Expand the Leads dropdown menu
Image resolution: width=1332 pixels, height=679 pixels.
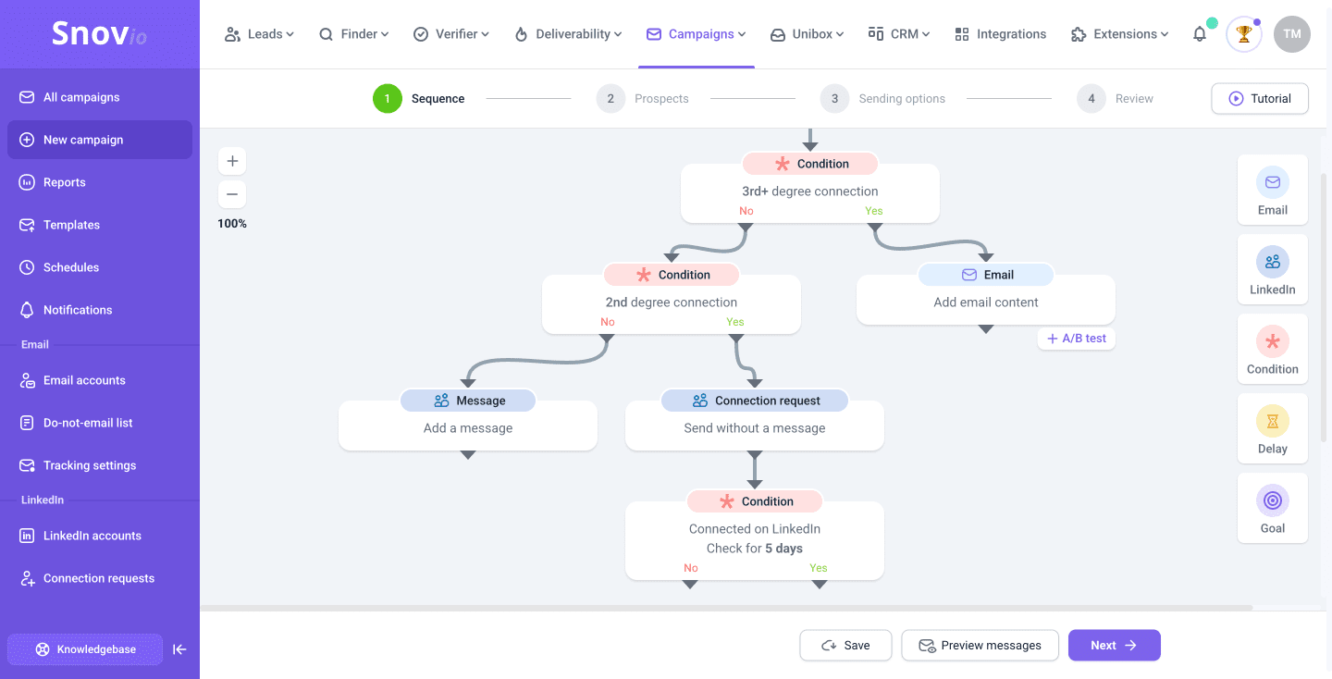coord(259,34)
